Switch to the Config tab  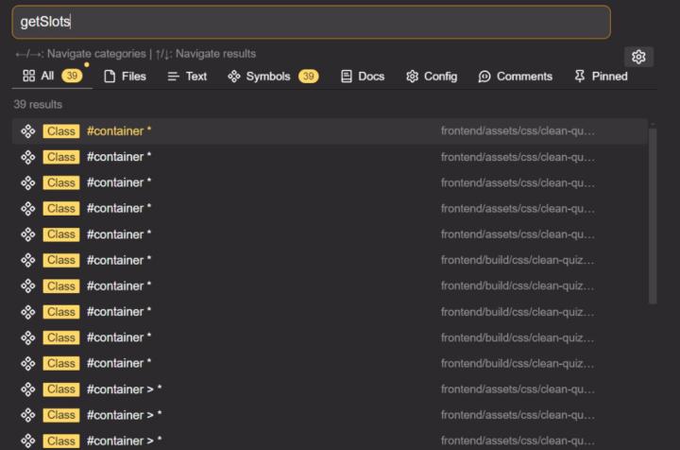click(432, 77)
